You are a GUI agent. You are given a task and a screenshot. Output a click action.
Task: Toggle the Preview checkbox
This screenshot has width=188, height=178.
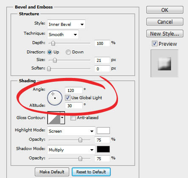(154, 44)
